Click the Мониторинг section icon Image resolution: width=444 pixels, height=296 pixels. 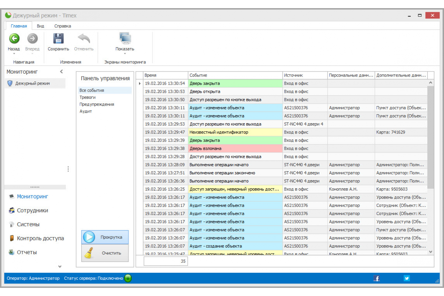11,196
